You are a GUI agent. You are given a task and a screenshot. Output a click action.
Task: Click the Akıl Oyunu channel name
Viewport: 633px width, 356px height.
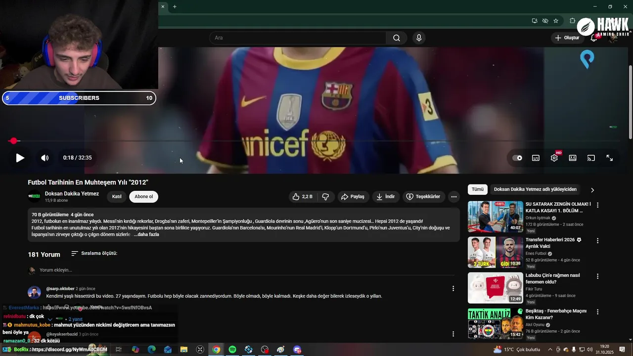pos(535,325)
